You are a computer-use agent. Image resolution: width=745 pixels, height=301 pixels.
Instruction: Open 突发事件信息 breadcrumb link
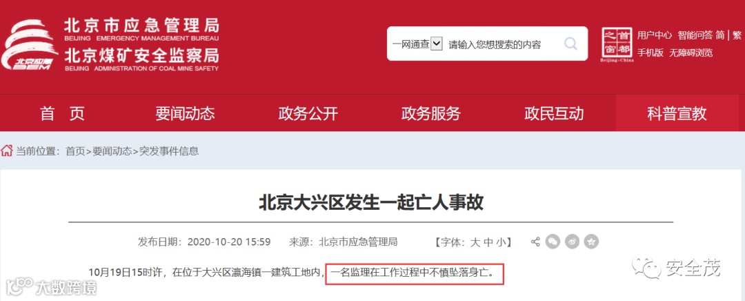[x=169, y=151]
